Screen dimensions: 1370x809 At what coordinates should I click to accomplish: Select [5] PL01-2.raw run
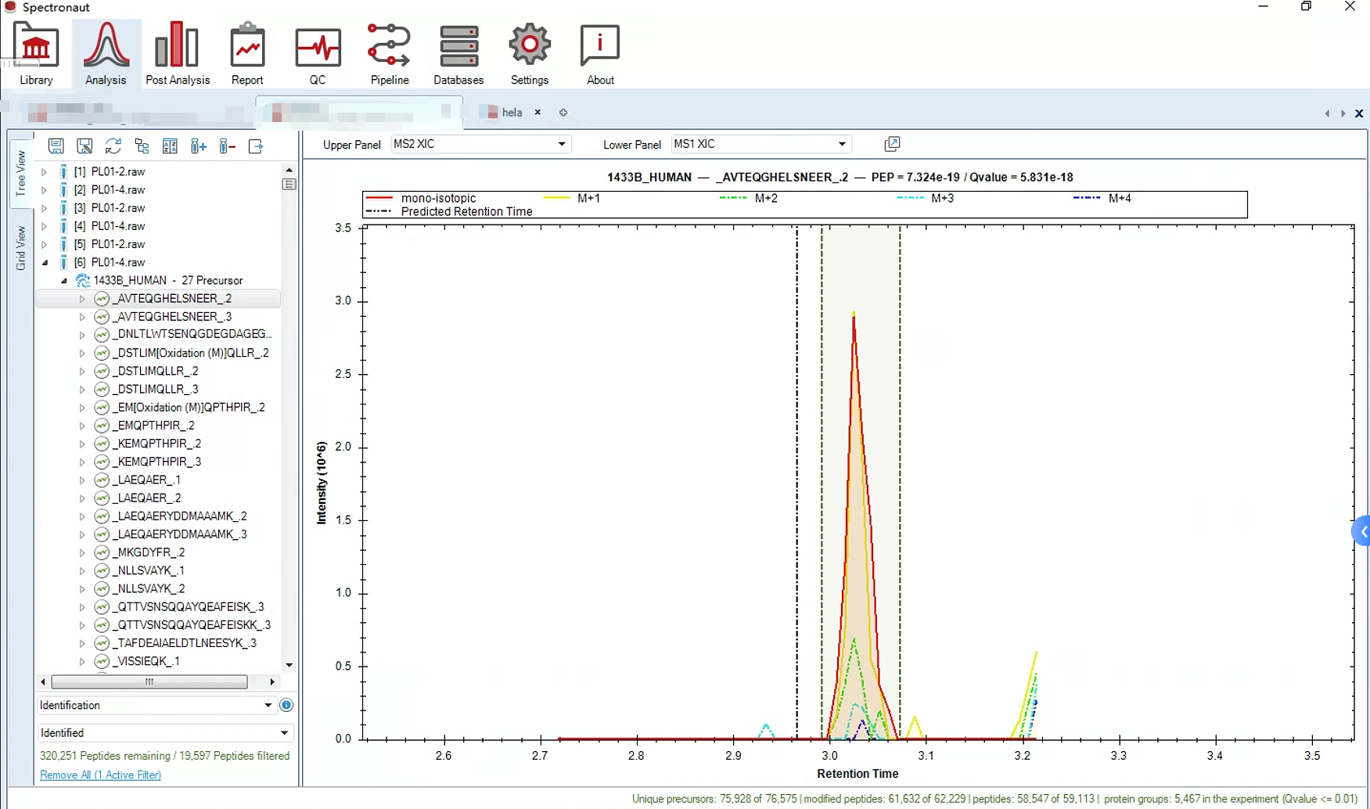[x=110, y=244]
